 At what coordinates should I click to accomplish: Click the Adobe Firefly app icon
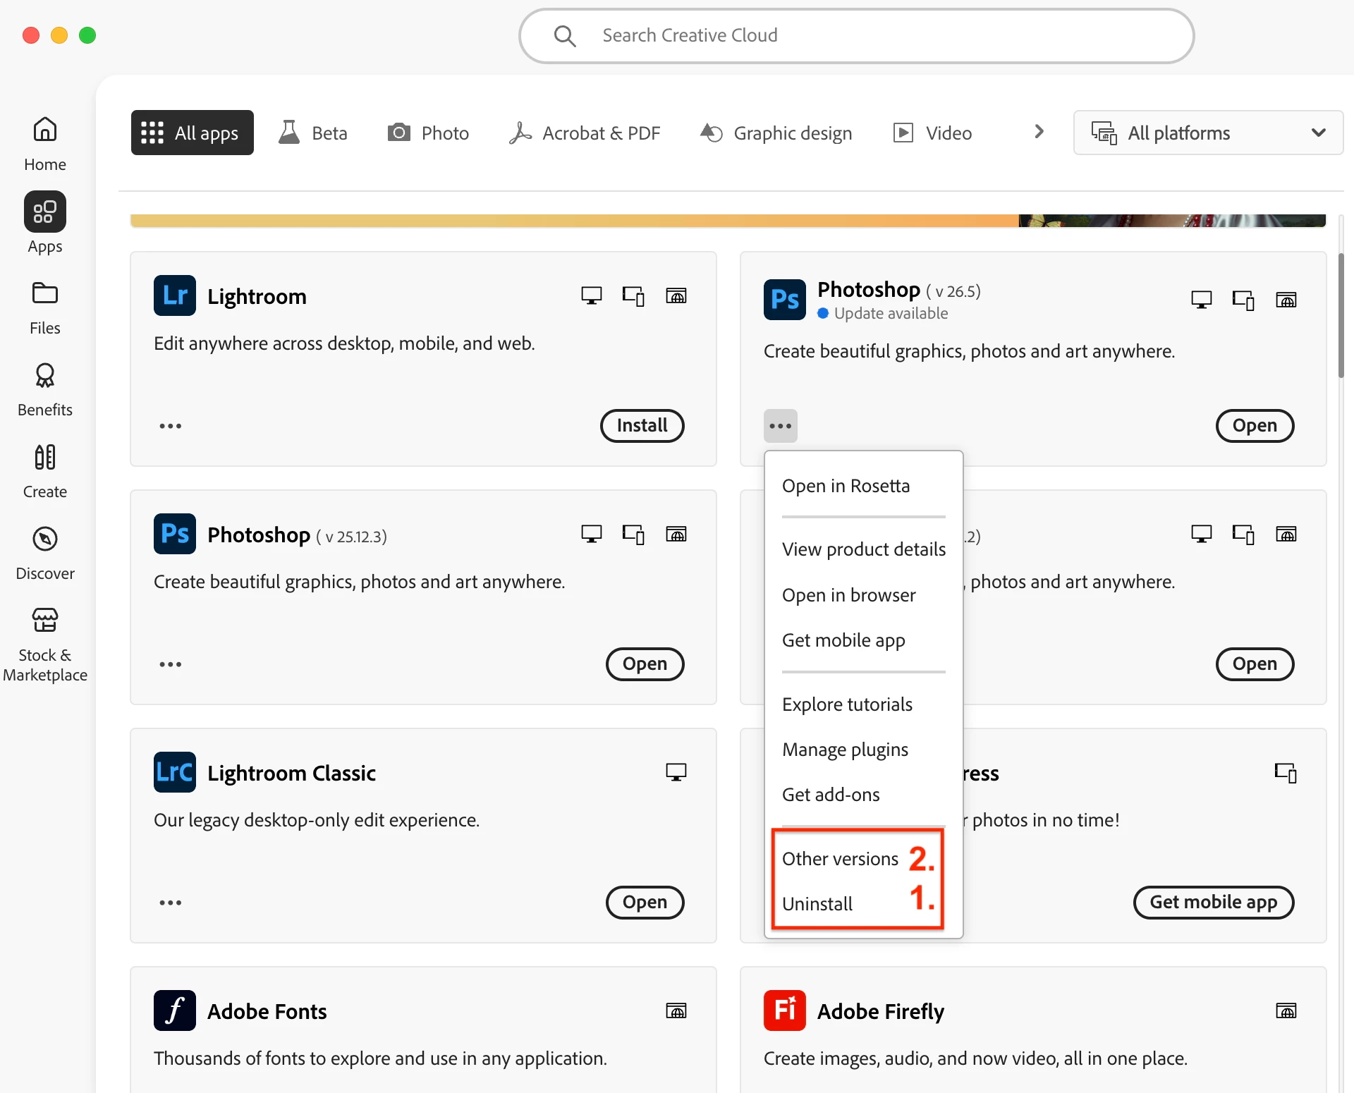(784, 1010)
